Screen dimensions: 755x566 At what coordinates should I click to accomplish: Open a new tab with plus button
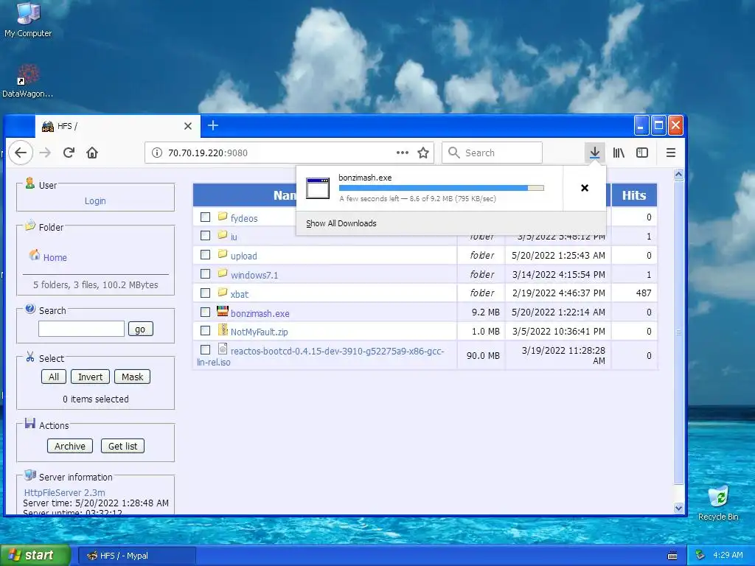click(213, 125)
